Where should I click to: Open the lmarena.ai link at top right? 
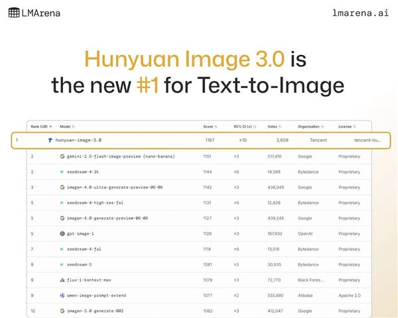(360, 13)
